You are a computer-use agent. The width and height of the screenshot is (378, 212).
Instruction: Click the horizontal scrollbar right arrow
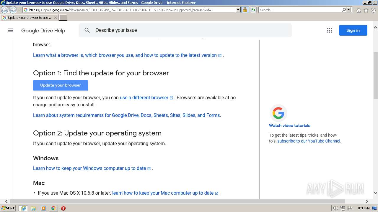(367, 201)
